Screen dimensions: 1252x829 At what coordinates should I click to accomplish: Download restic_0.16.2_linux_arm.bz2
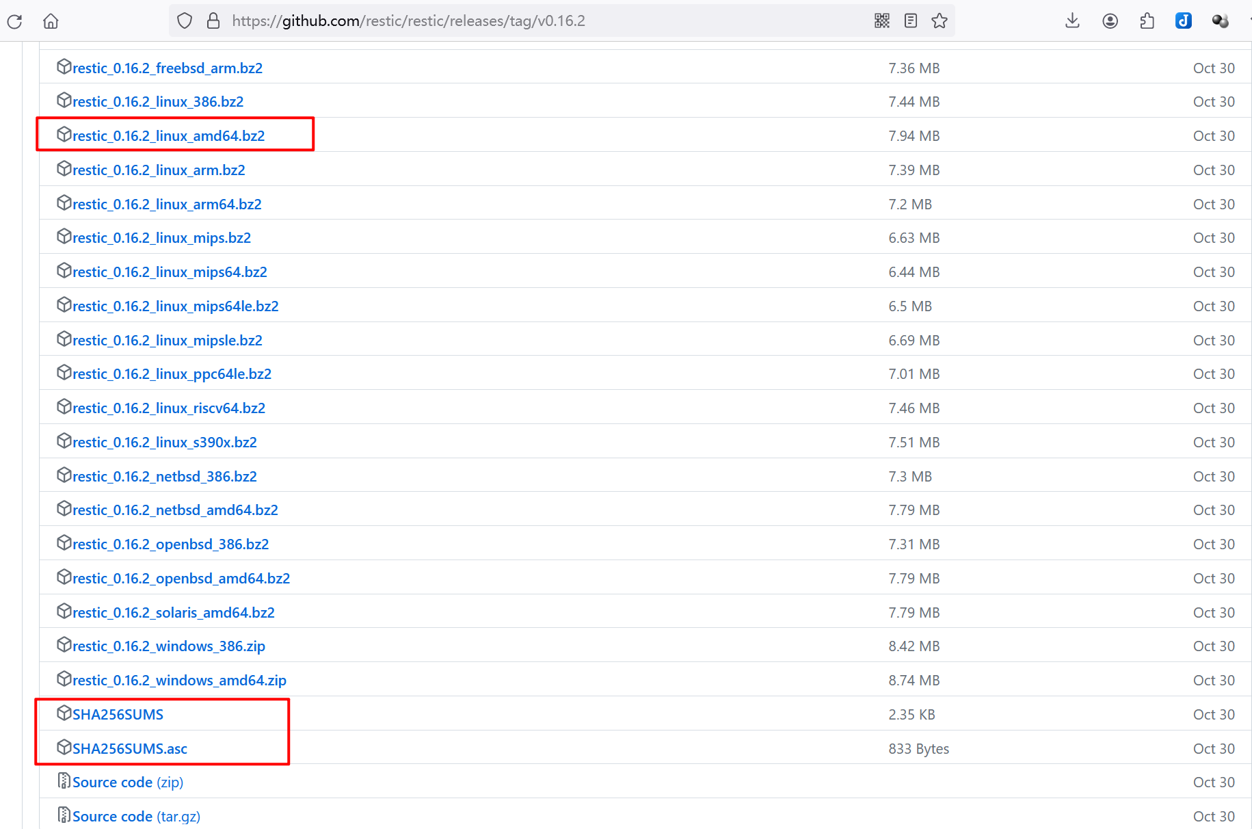point(159,170)
